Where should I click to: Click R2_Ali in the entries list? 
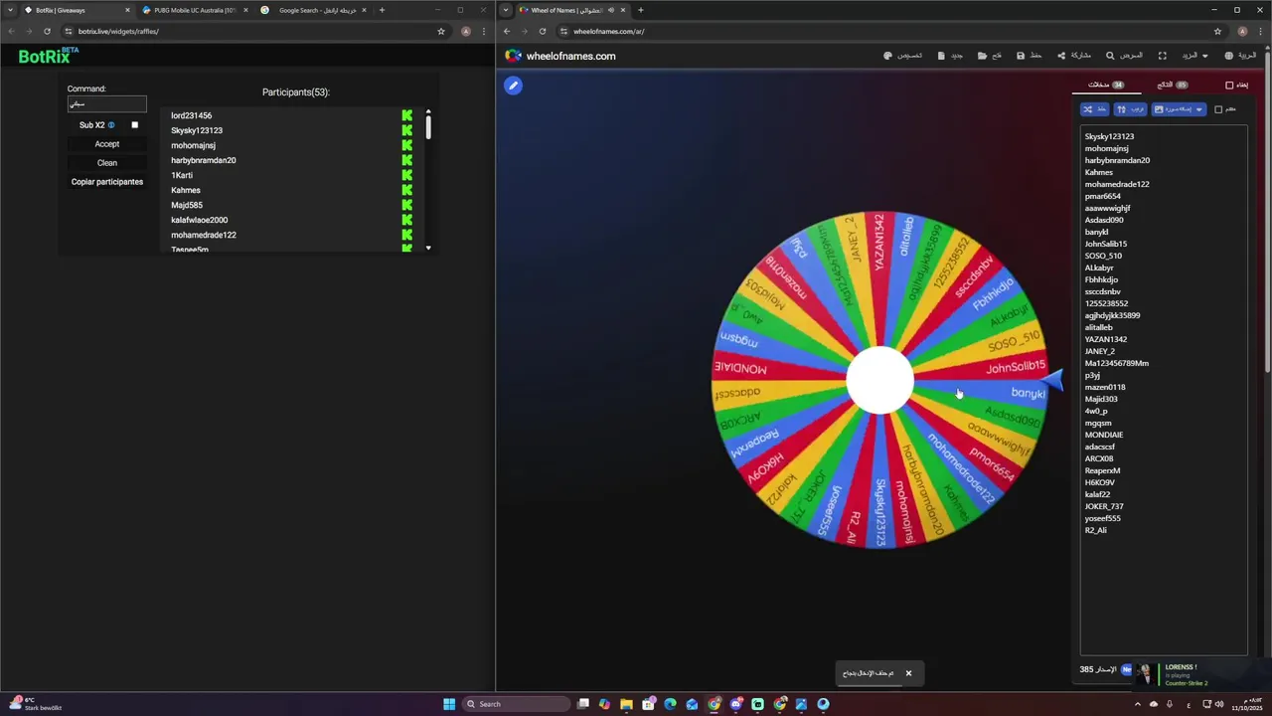[x=1095, y=530]
